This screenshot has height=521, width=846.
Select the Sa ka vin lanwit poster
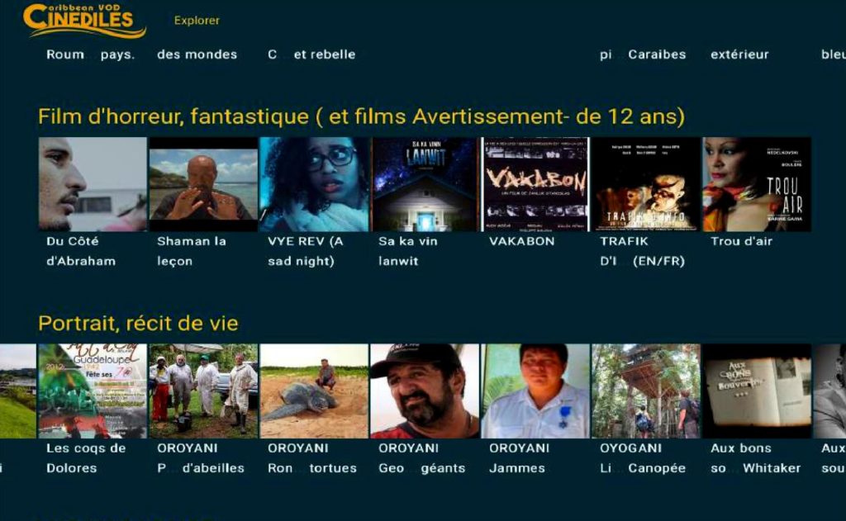[425, 184]
